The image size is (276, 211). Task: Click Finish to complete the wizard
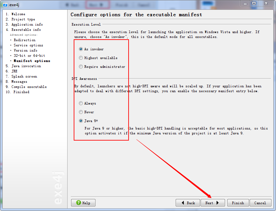tap(238, 203)
